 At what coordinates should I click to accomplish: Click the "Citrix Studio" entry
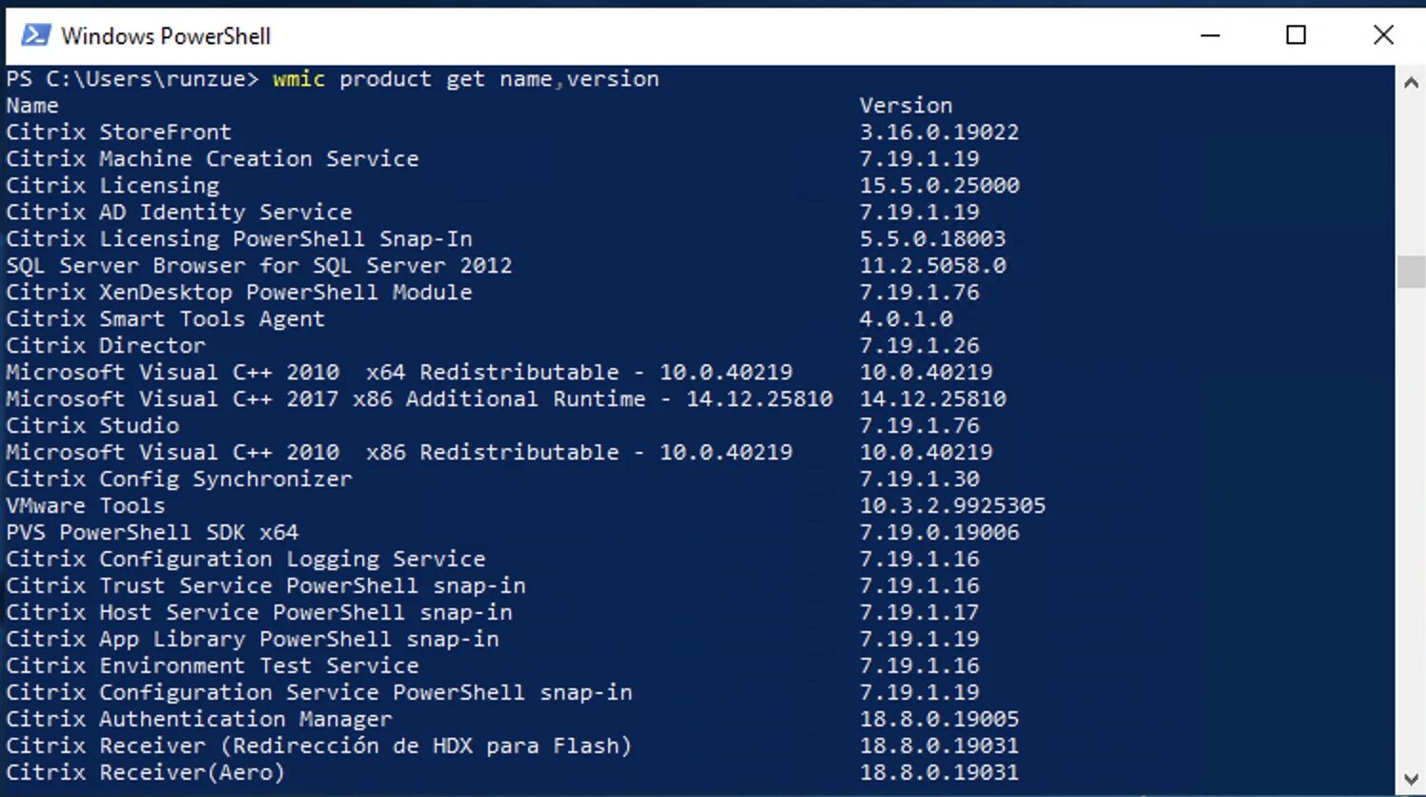click(x=92, y=426)
